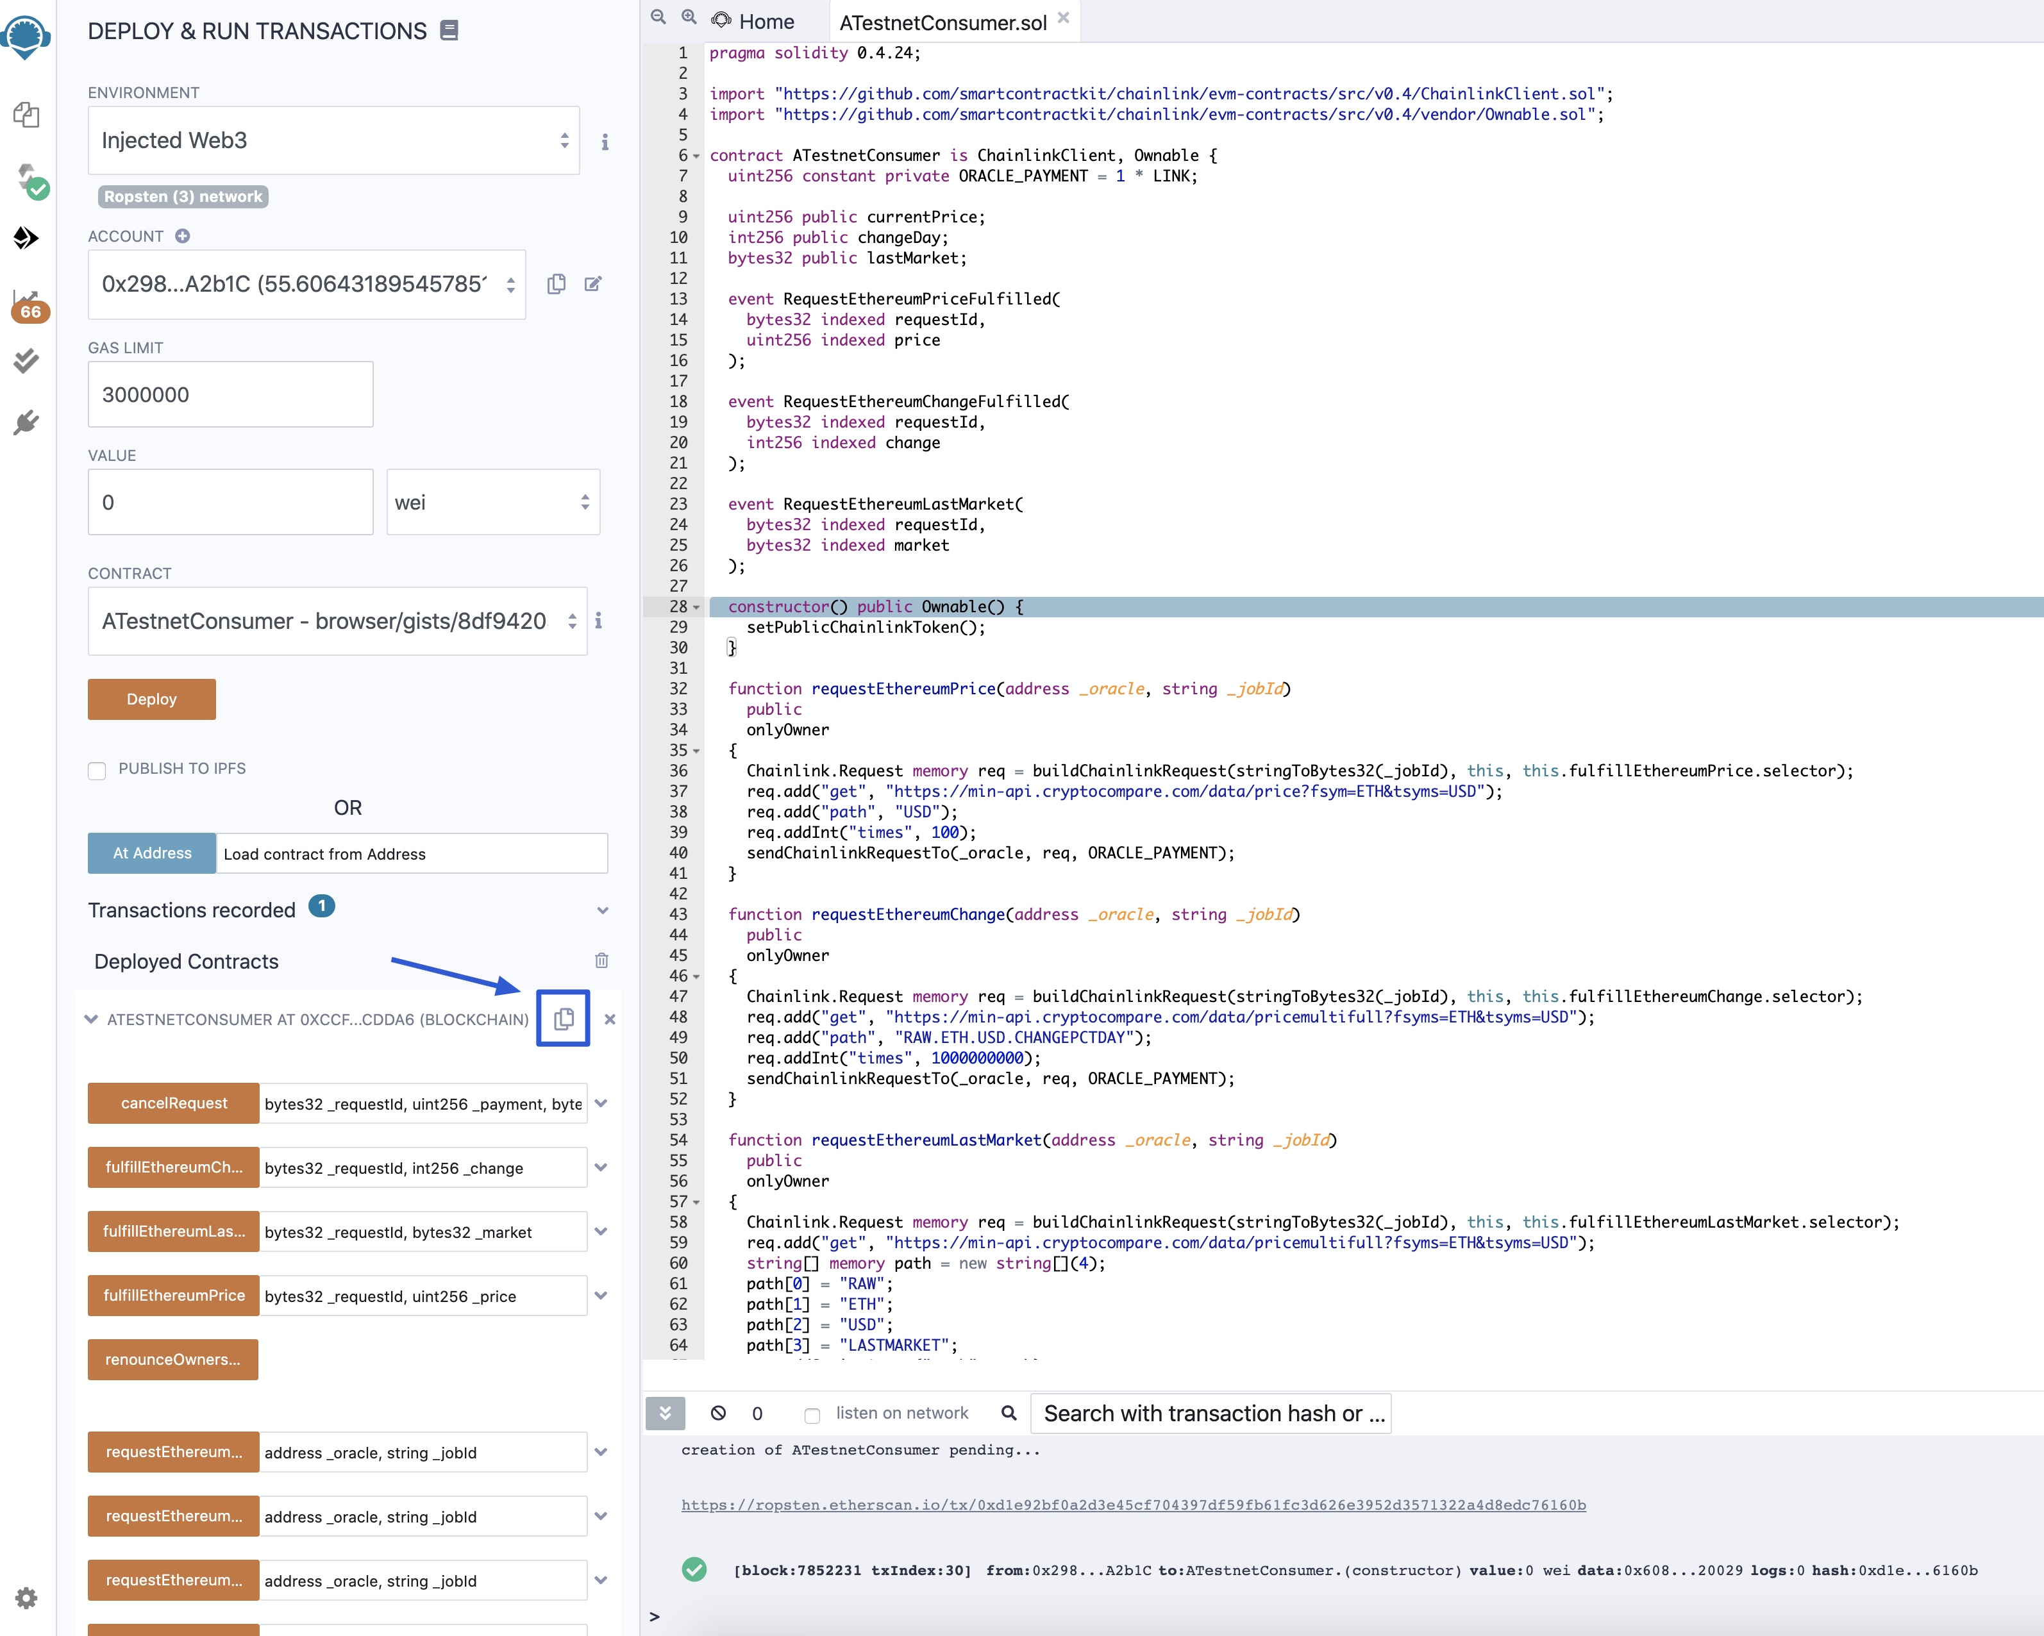Screen dimensions: 2044x1636
Task: Click the zoom in magnifier in editor
Action: 689,17
